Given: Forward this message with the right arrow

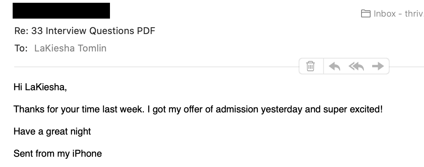Looking at the screenshot, I should tap(378, 66).
